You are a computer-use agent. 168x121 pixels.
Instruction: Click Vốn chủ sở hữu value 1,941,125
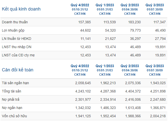pos(83,116)
